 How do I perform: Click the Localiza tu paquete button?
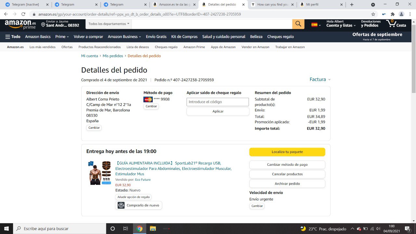tap(287, 152)
